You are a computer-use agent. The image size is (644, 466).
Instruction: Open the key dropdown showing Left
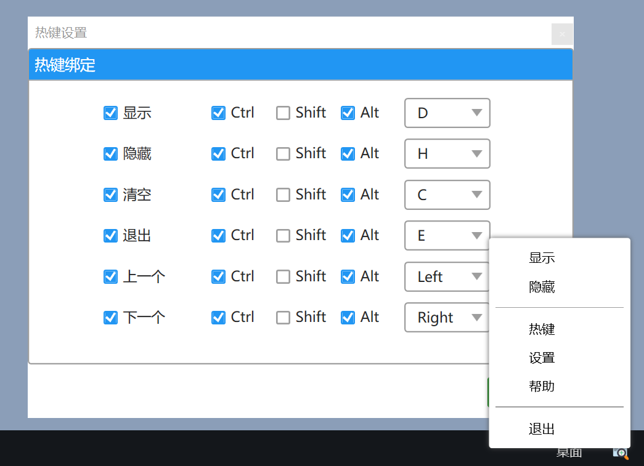[447, 276]
